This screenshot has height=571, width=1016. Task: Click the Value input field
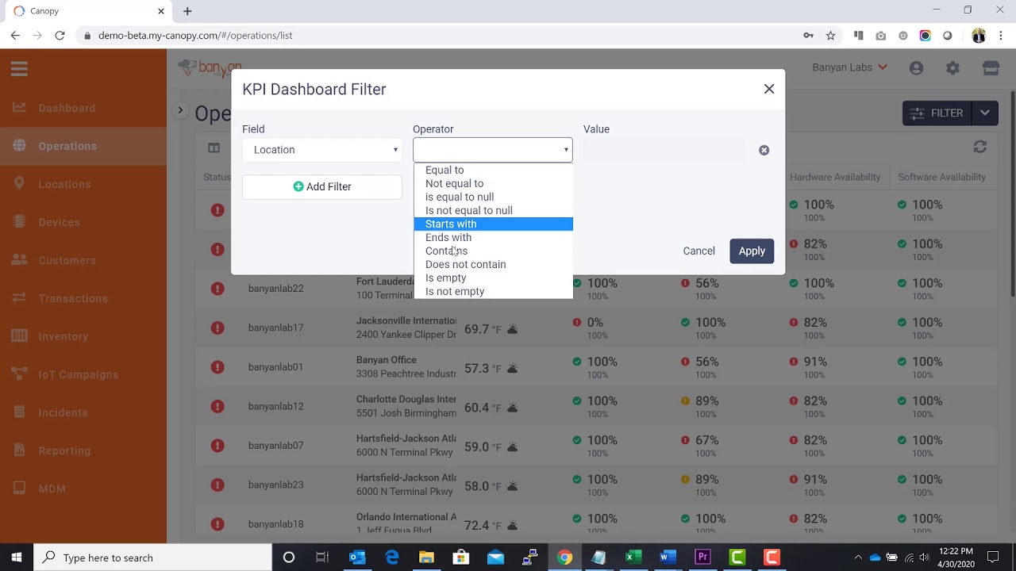tap(664, 150)
